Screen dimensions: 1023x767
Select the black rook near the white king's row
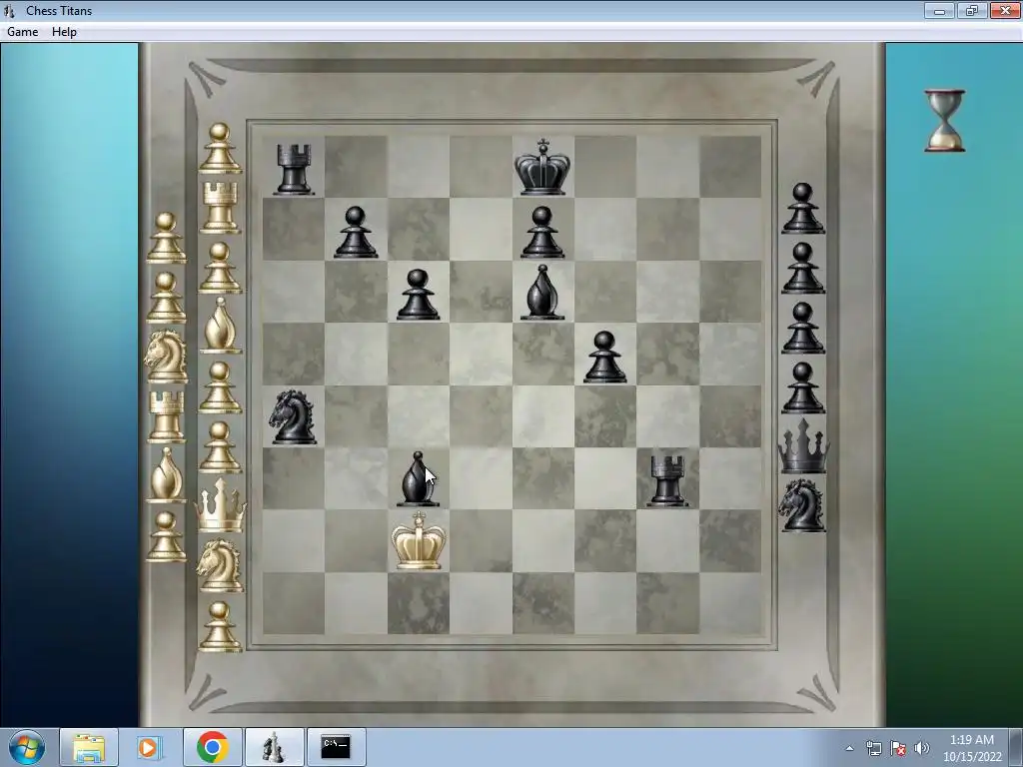coord(667,481)
